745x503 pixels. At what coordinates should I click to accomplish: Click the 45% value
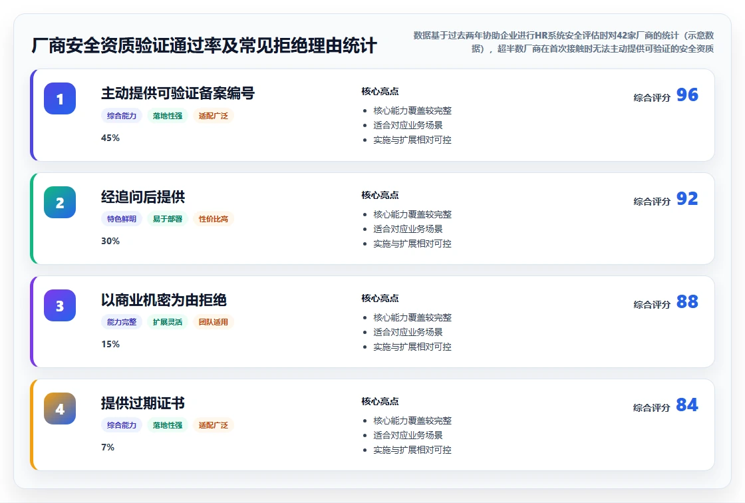pos(110,138)
